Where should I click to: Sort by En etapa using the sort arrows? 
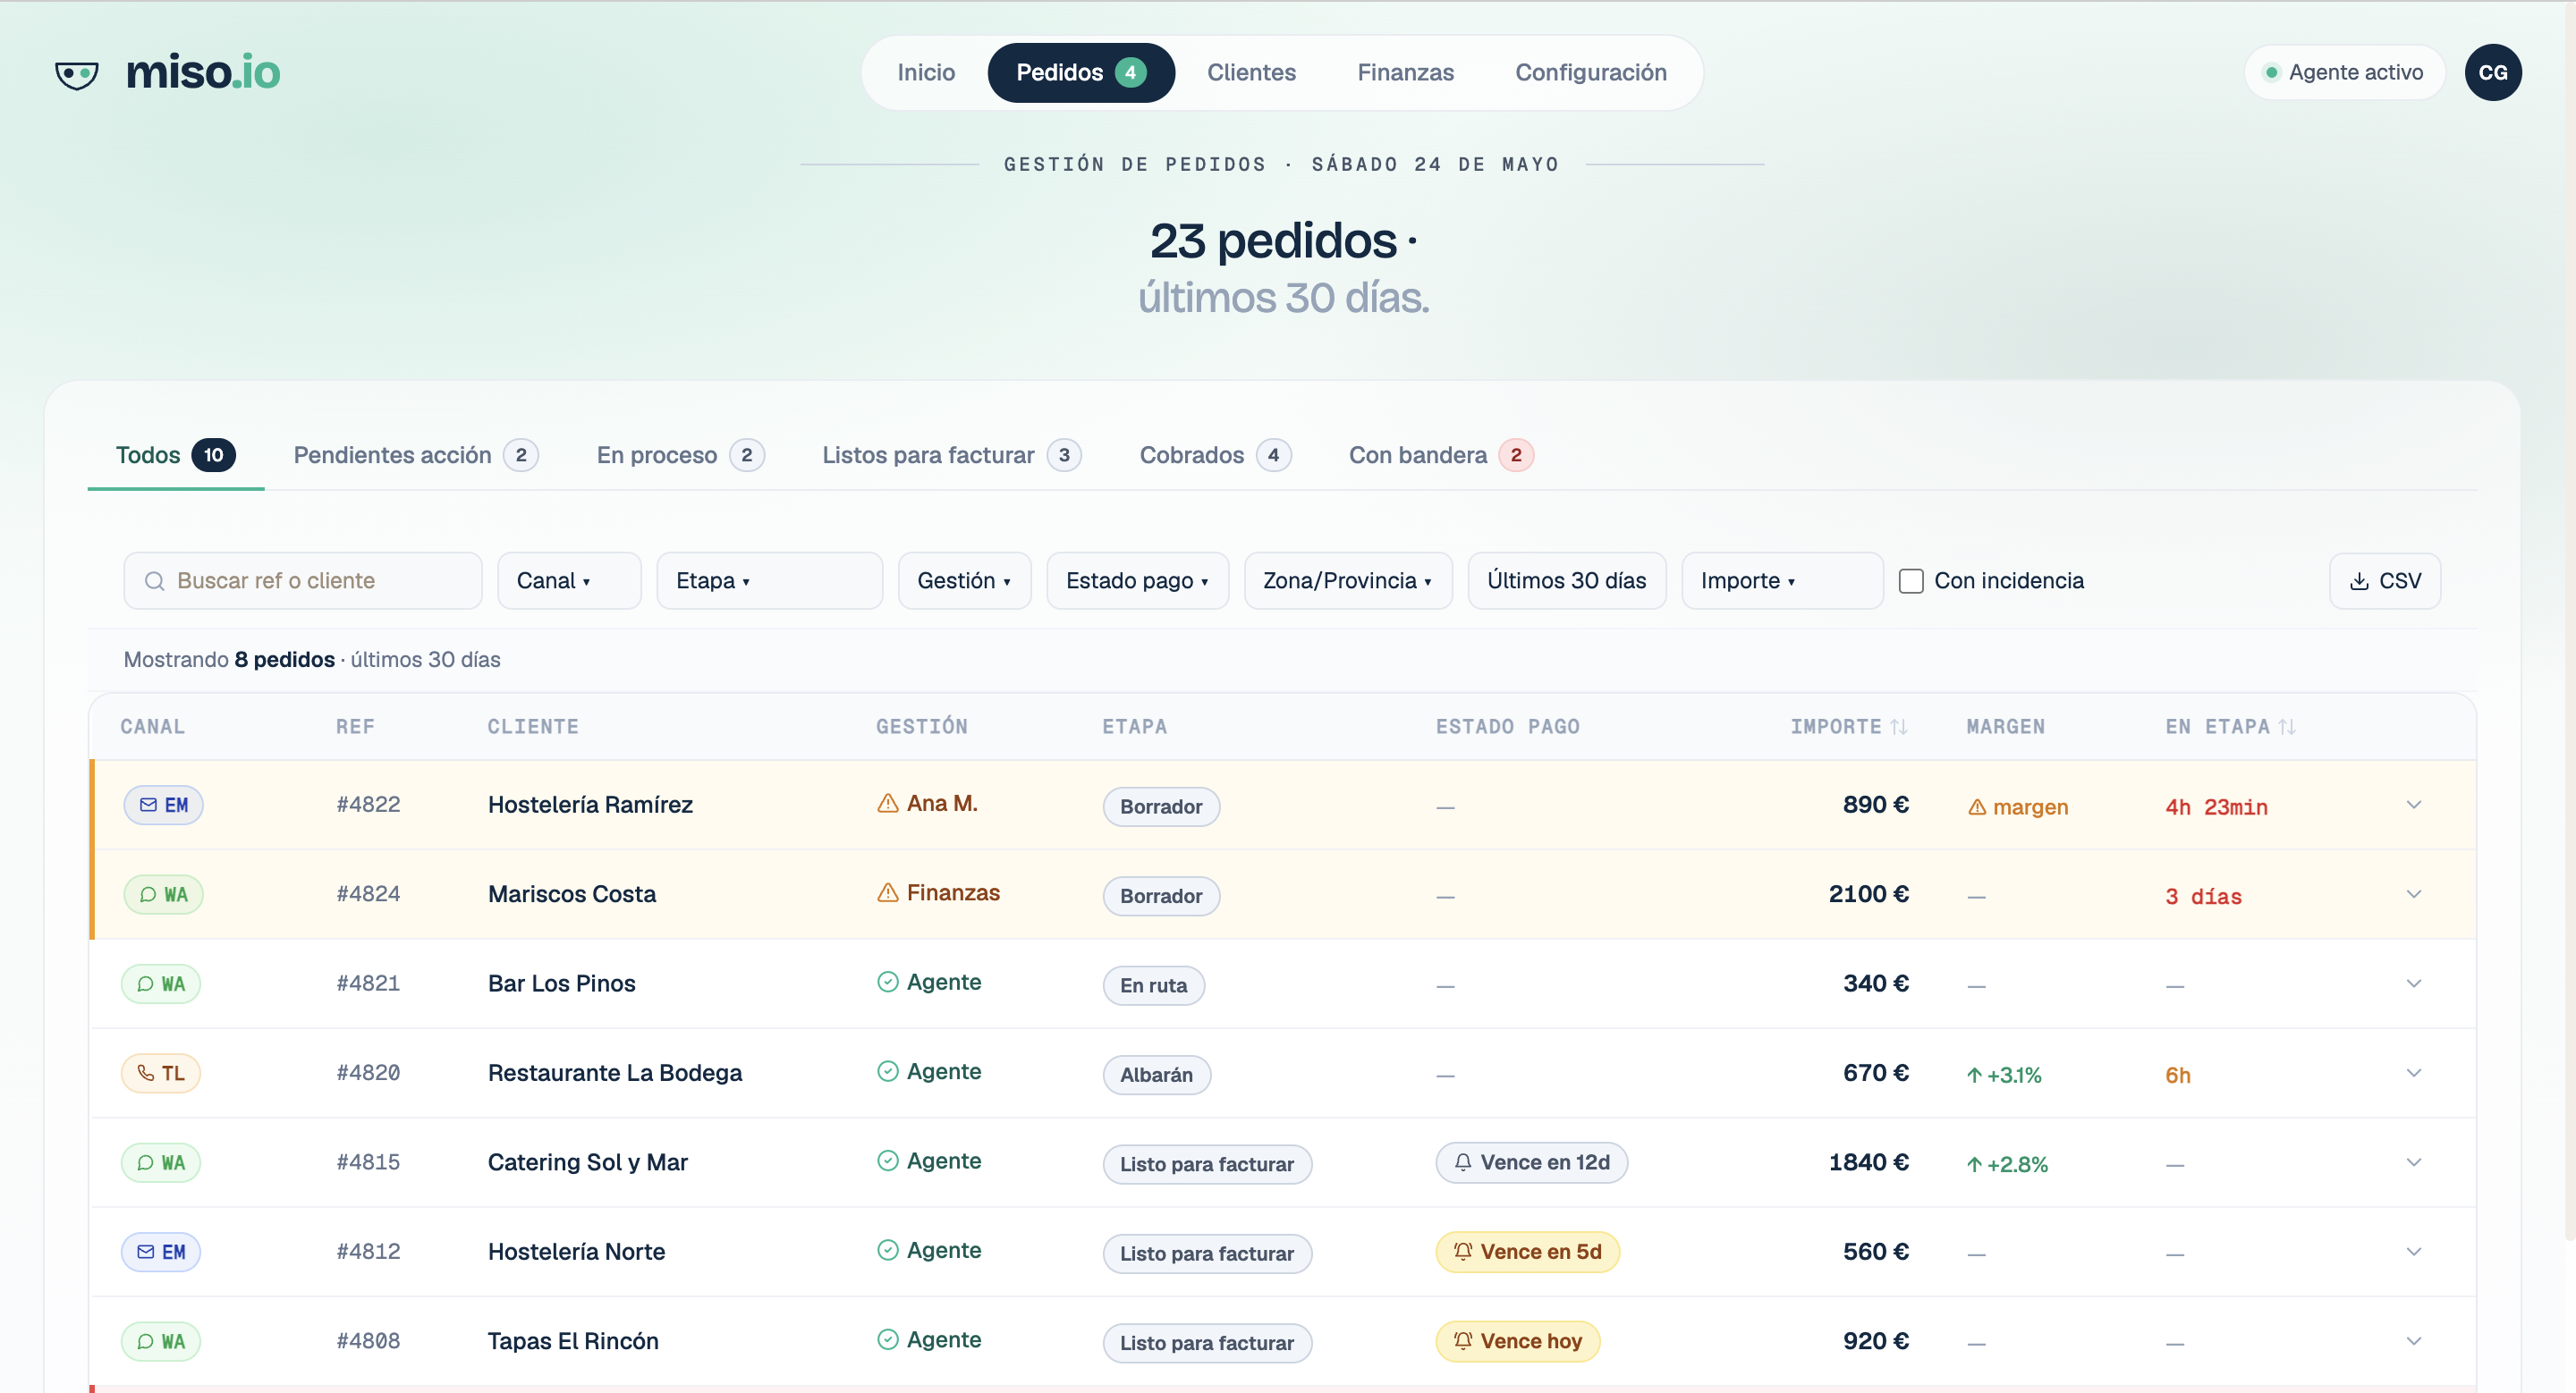[x=2287, y=727]
